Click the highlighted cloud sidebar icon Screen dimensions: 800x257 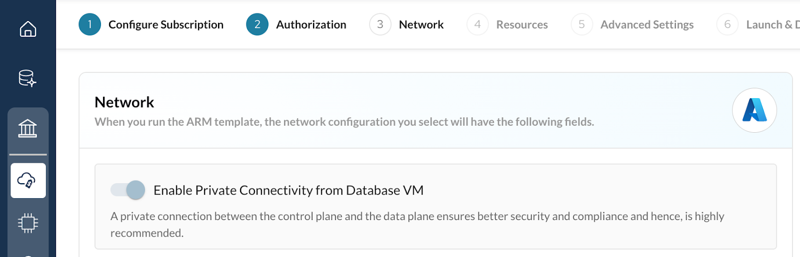pos(28,180)
